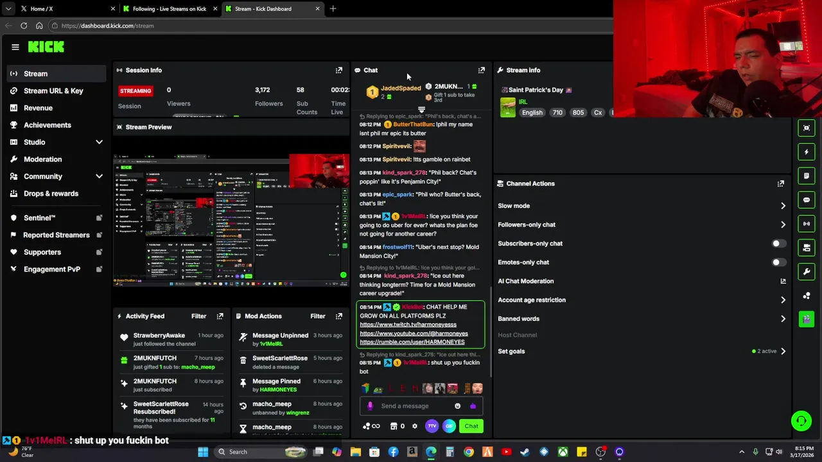This screenshot has height=462, width=822.
Task: Select Stream in the sidebar
Action: tap(57, 74)
